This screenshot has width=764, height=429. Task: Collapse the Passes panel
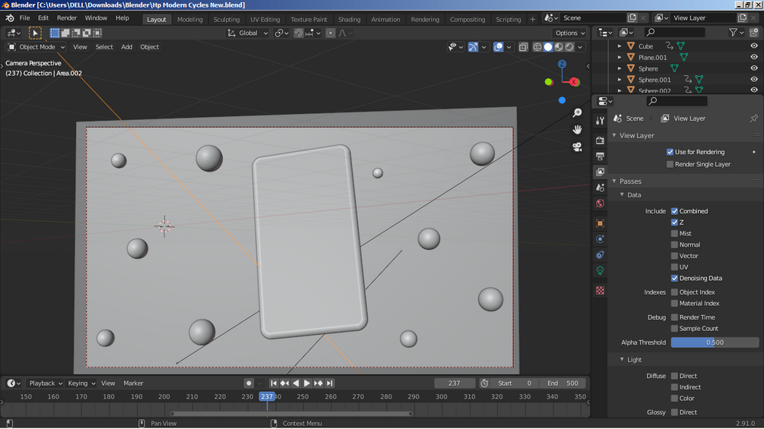tap(614, 181)
